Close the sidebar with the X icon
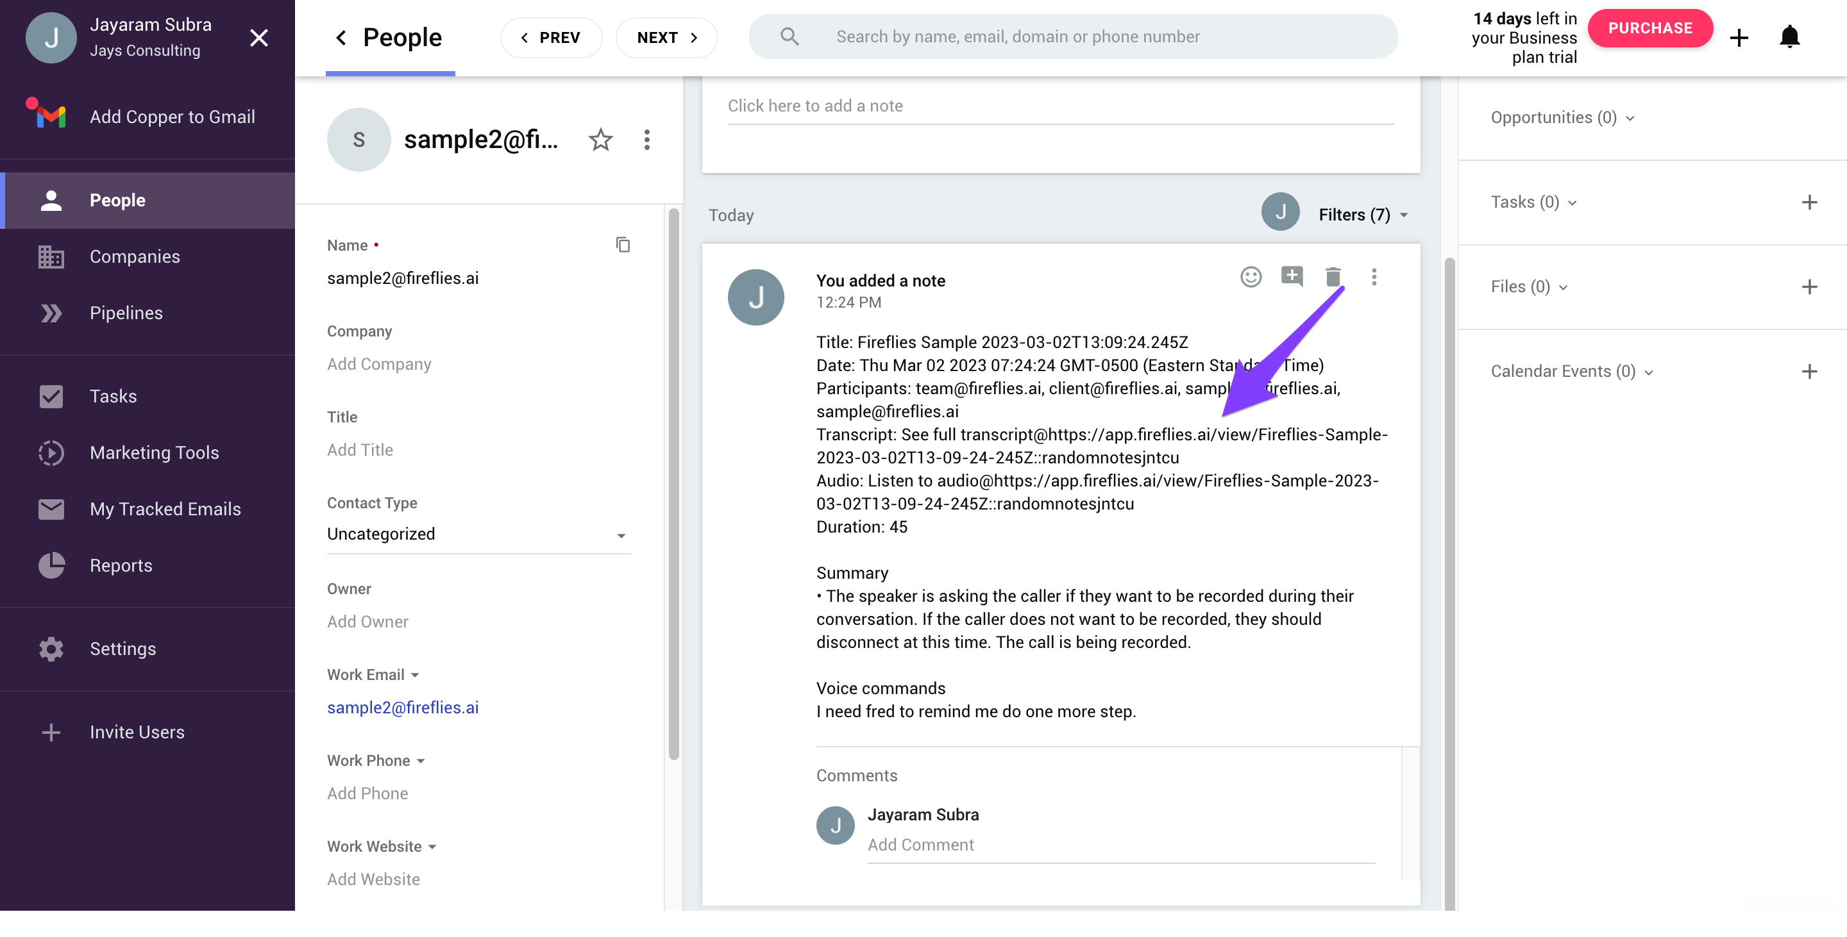The height and width of the screenshot is (937, 1847). tap(259, 37)
